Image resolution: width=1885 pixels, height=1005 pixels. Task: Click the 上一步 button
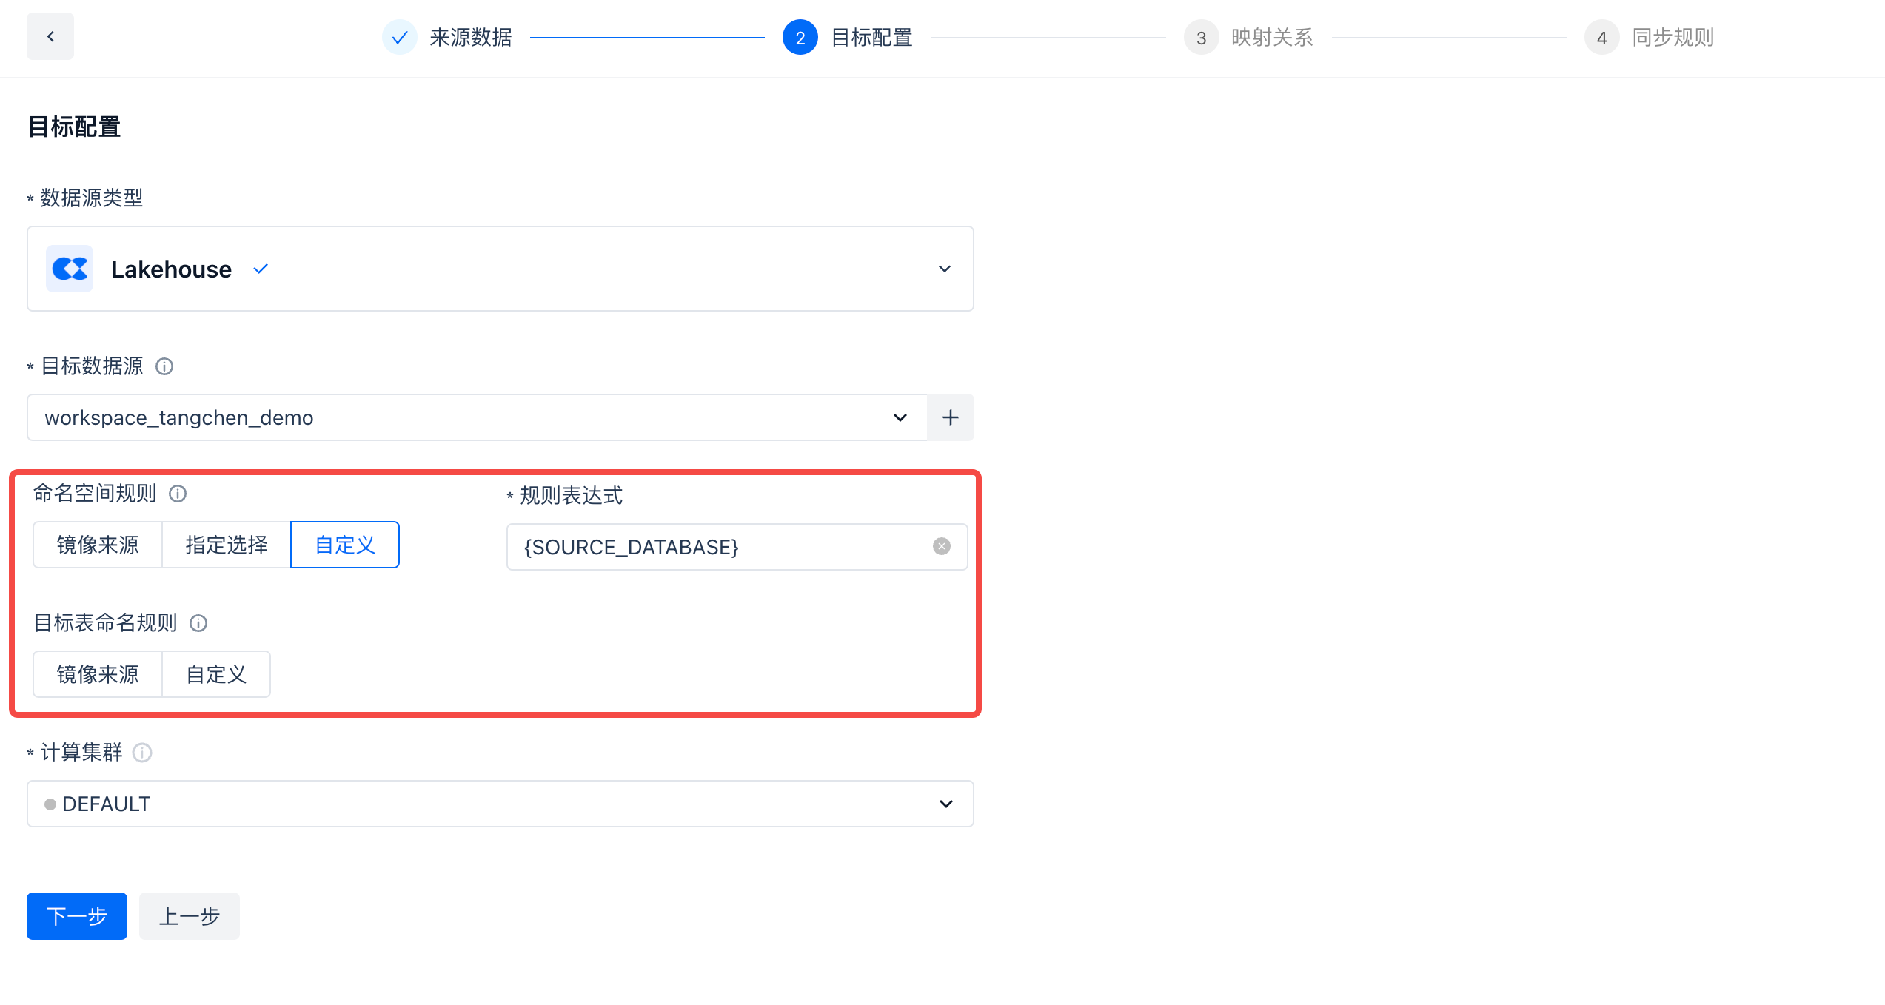point(190,916)
